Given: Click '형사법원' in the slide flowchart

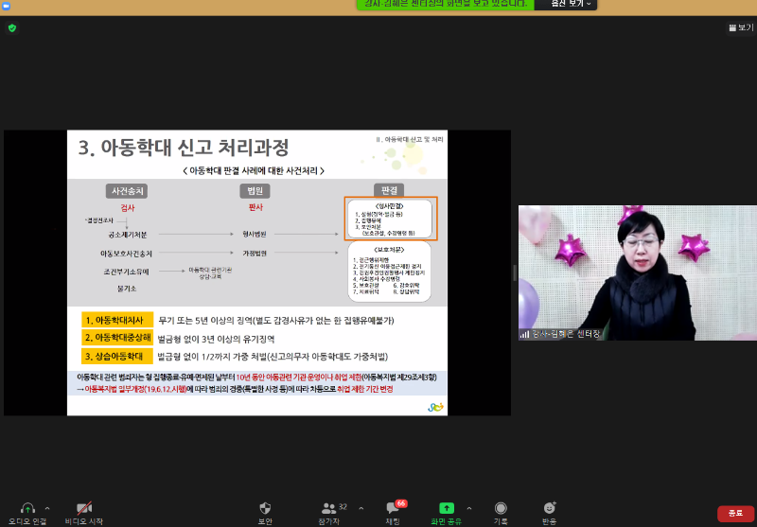Looking at the screenshot, I should tap(255, 234).
